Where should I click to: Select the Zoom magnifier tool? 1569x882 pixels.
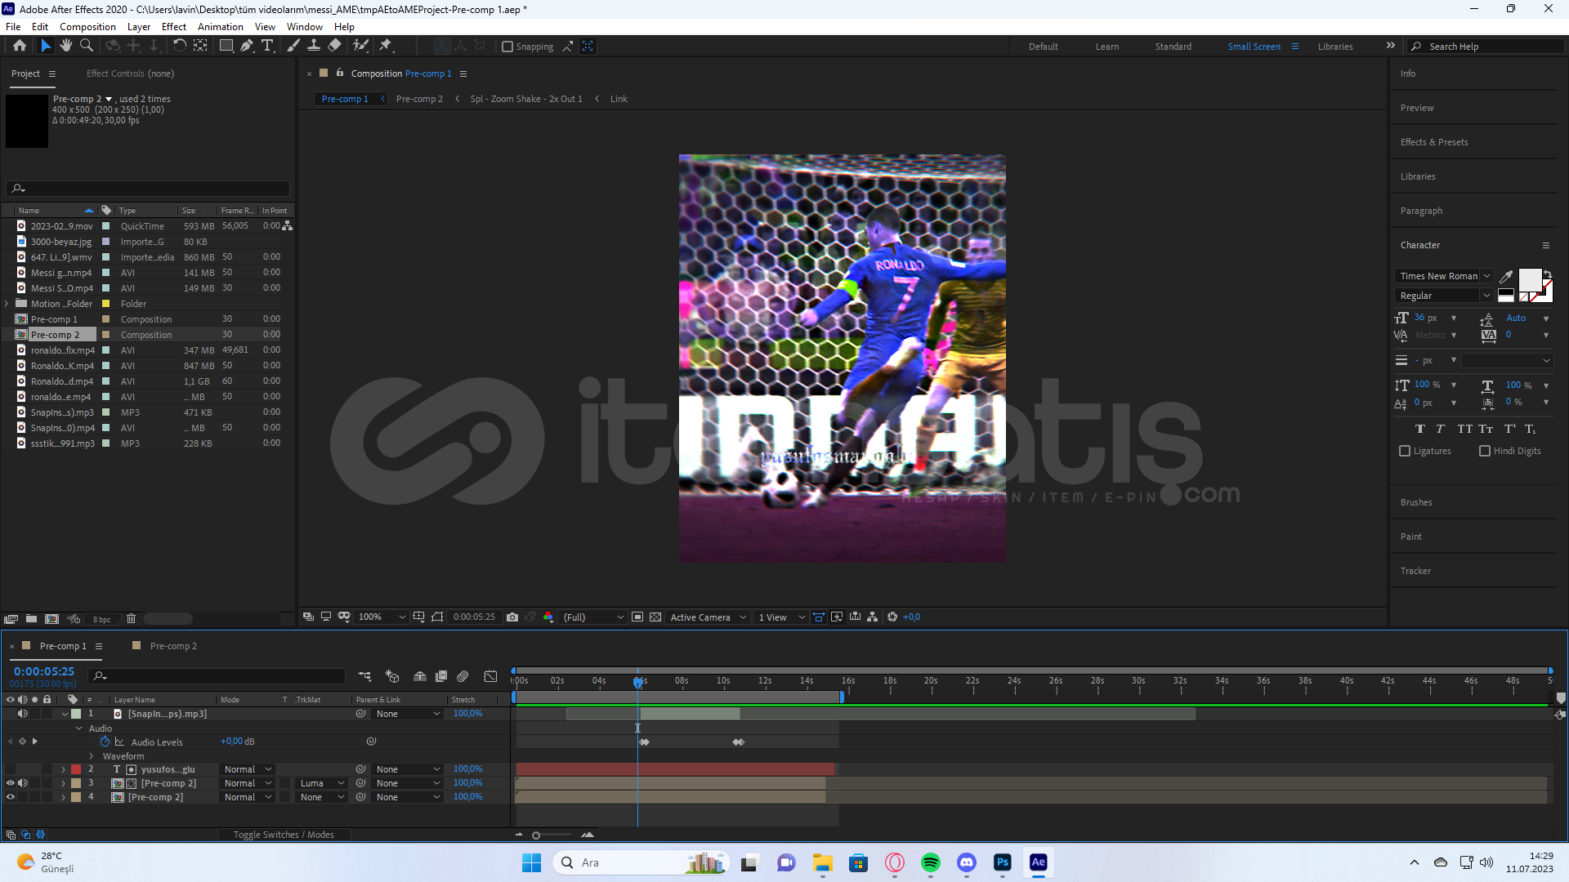(86, 46)
